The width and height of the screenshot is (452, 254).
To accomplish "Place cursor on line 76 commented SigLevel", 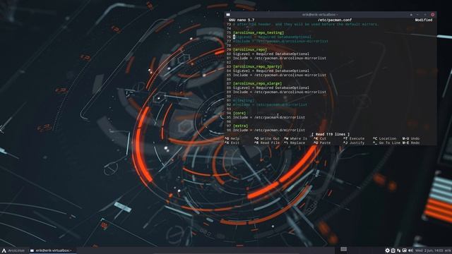I will coord(273,37).
